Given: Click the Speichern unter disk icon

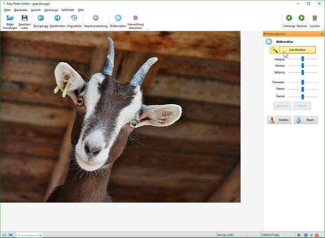Looking at the screenshot, I should [25, 18].
